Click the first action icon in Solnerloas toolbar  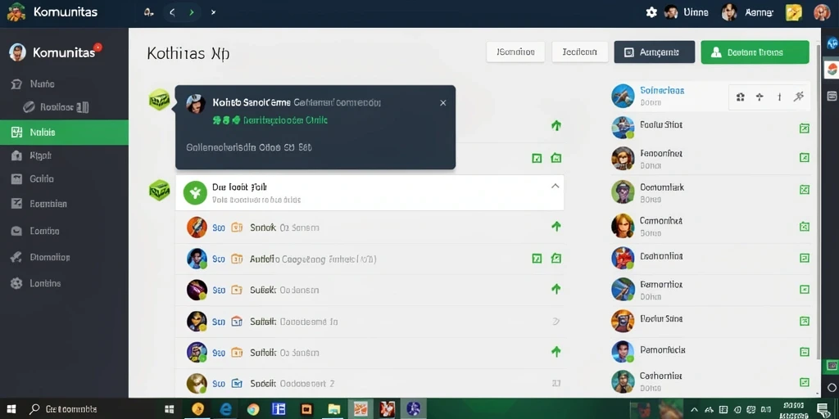(x=741, y=97)
